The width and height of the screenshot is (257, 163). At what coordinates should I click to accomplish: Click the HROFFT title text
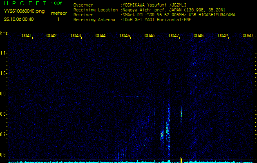coord(26,3)
